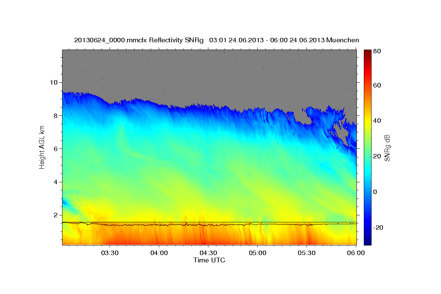Image resolution: width=441 pixels, height=294 pixels.
Task: Click the colorbar value 40
Action: (x=378, y=121)
